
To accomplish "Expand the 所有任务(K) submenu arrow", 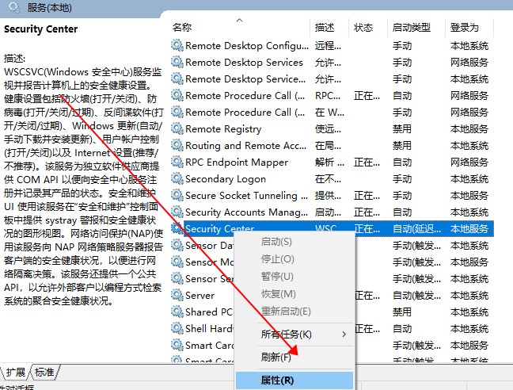I will point(344,335).
